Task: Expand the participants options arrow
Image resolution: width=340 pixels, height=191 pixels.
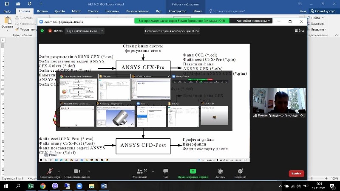Action: pos(153,171)
